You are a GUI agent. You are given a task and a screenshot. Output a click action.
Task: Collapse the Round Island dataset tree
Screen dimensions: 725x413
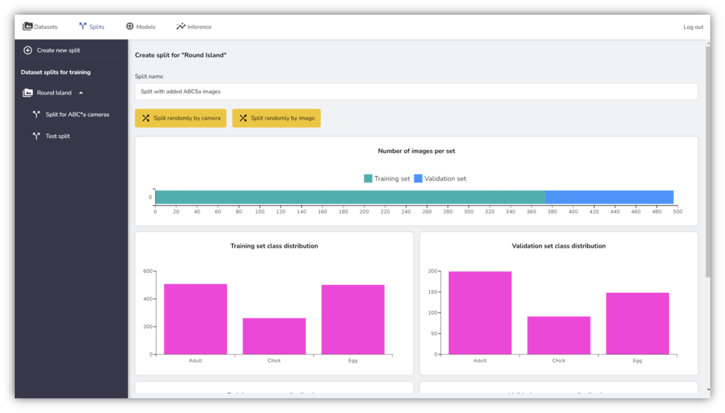81,93
